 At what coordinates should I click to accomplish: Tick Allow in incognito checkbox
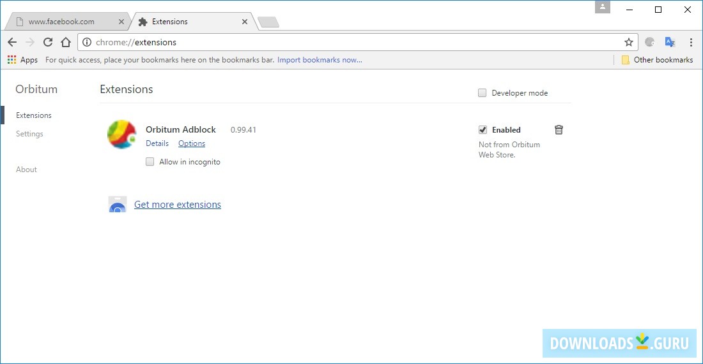point(150,162)
